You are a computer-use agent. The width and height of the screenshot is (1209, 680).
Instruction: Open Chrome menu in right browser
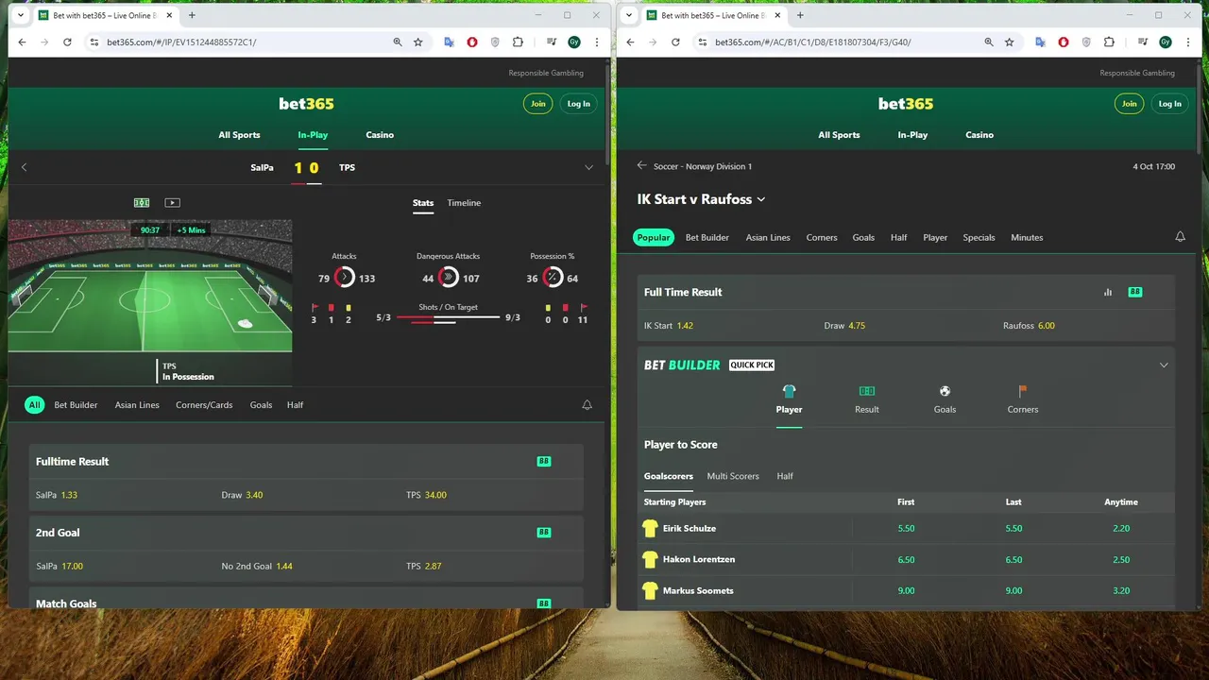pos(1188,42)
